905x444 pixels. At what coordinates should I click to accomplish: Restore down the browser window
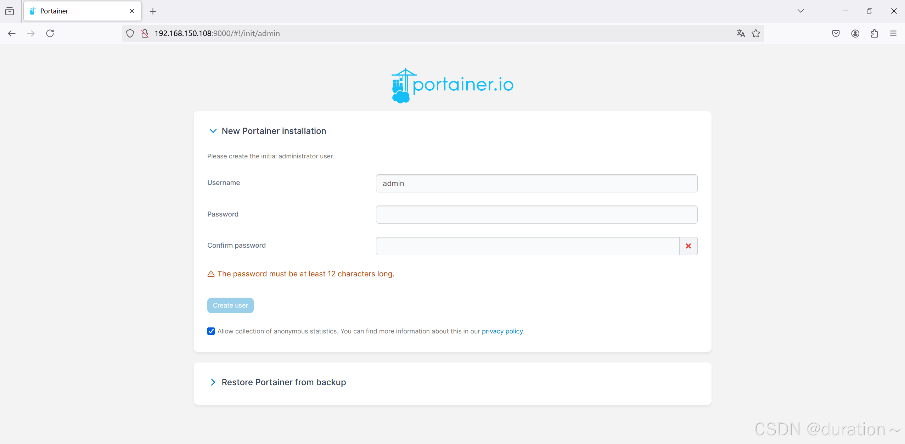pos(870,11)
